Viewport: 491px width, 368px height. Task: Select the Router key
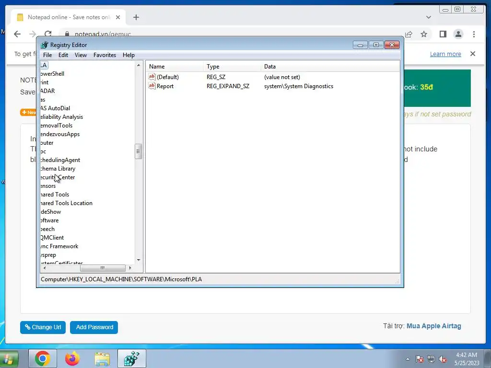tap(47, 143)
